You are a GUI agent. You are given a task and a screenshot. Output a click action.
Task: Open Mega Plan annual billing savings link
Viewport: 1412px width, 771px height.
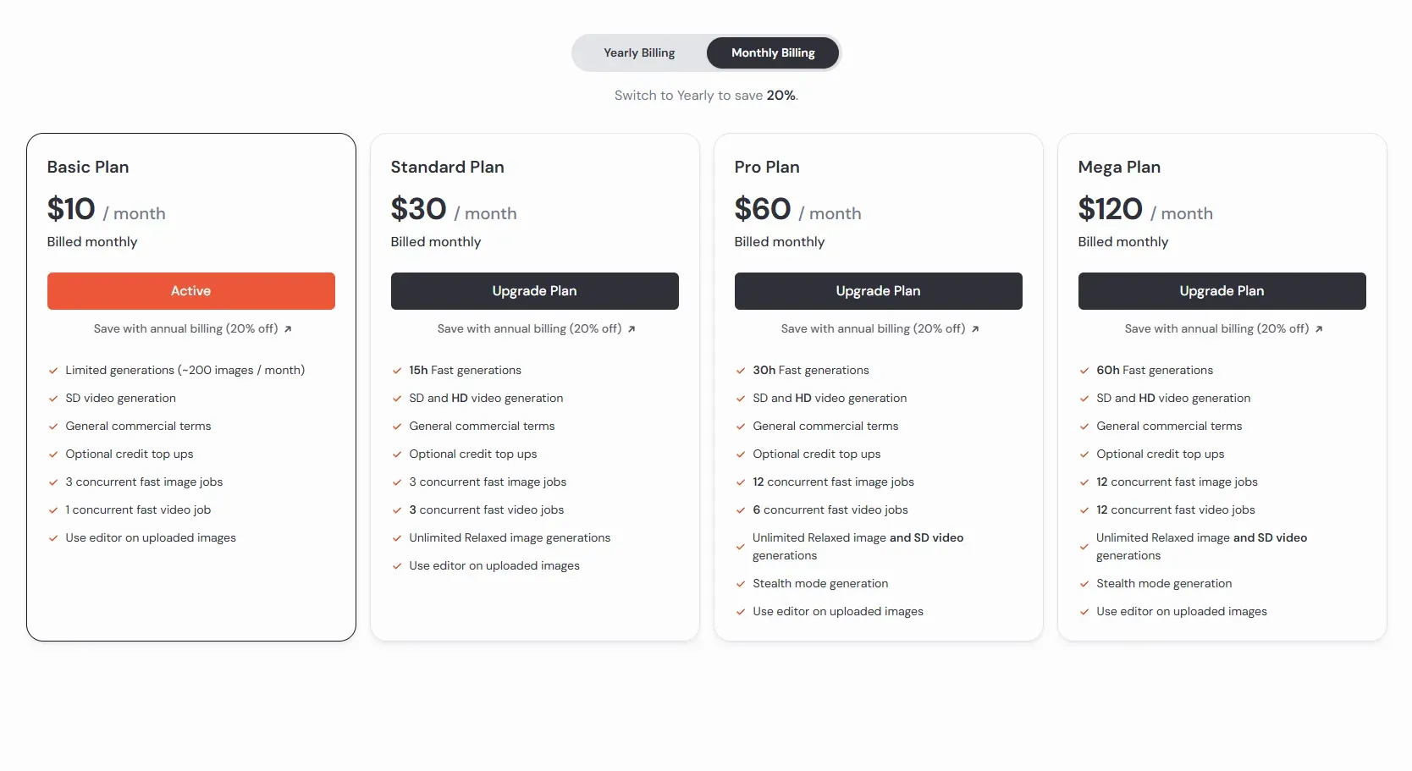(x=1216, y=329)
